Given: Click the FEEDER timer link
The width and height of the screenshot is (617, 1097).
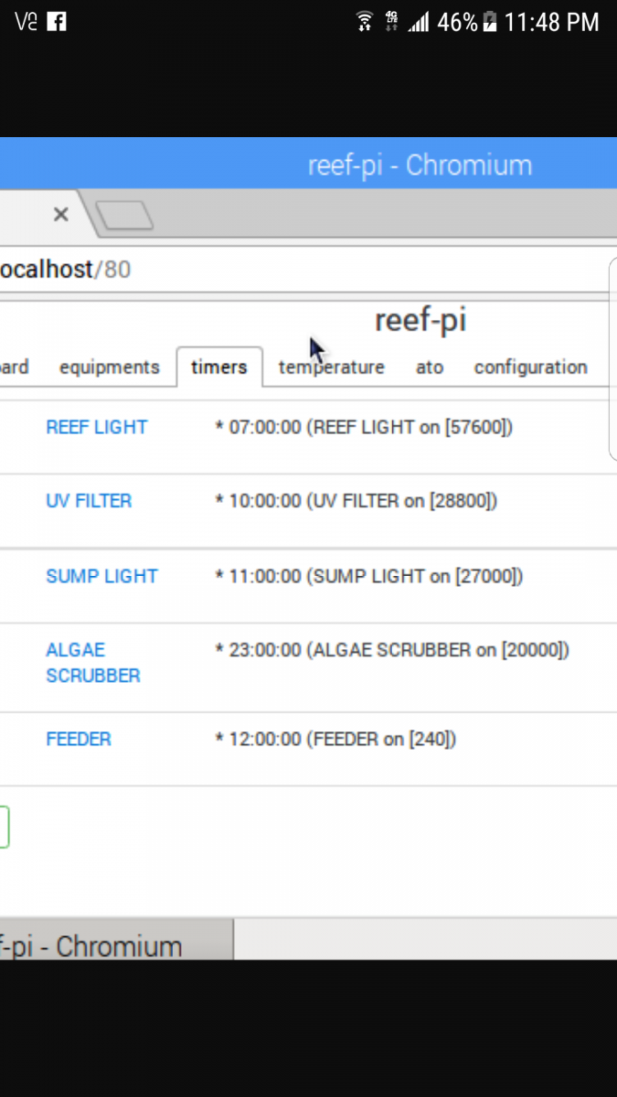Looking at the screenshot, I should 79,739.
